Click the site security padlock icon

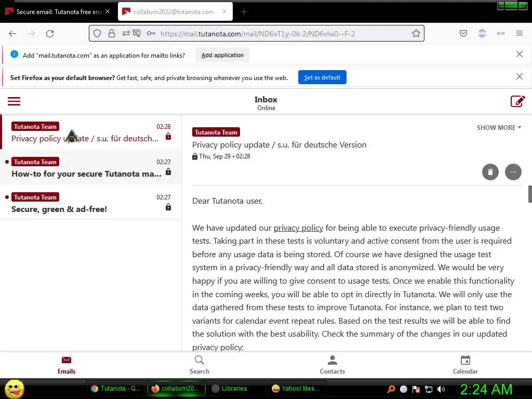click(x=112, y=33)
